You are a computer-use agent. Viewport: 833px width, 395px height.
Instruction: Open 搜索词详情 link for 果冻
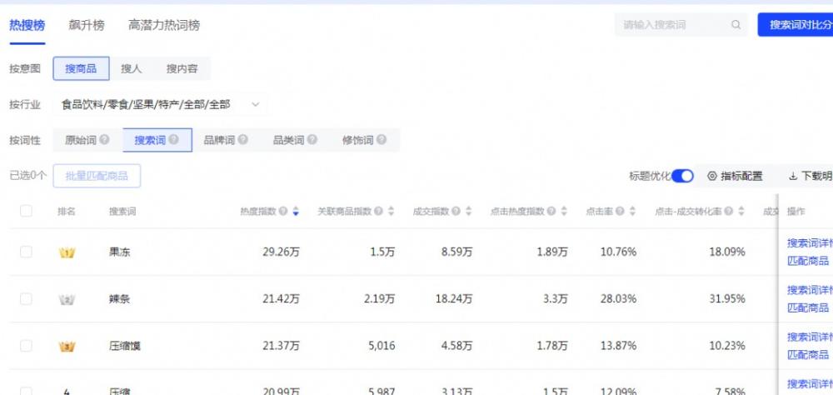[x=810, y=243]
